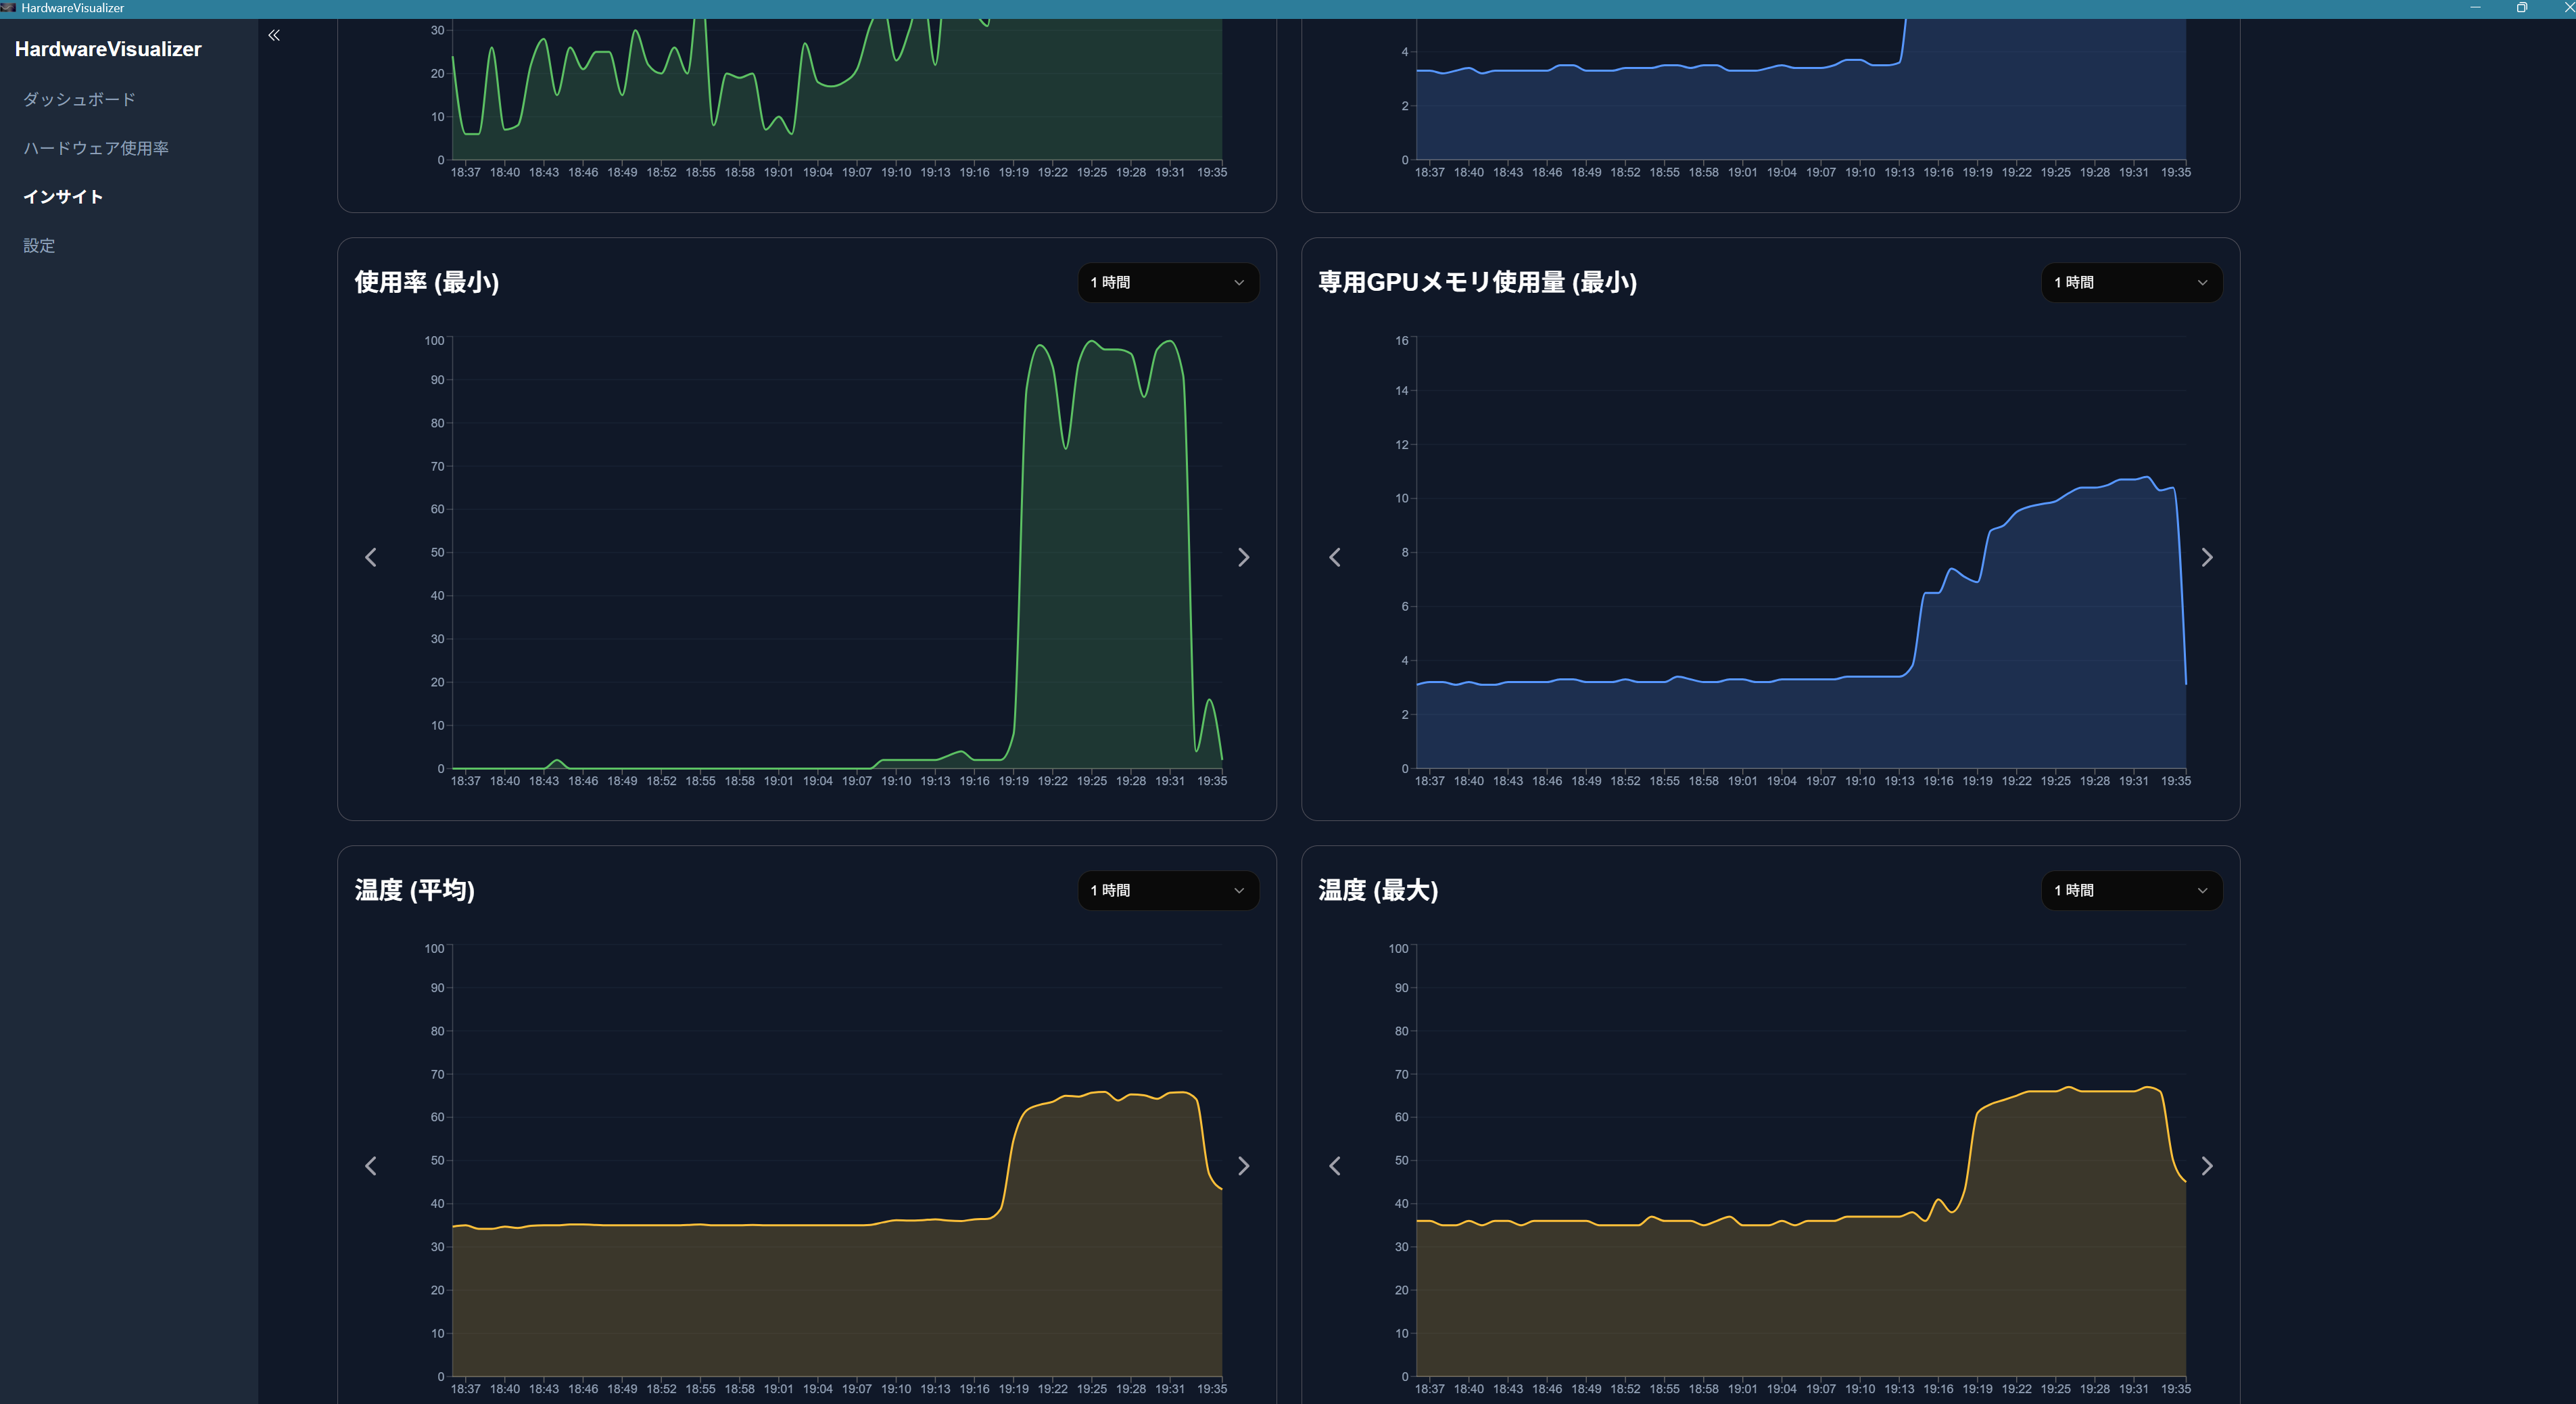The width and height of the screenshot is (2576, 1404).
Task: Click previous arrow on 温度 (平均) chart
Action: (x=371, y=1166)
